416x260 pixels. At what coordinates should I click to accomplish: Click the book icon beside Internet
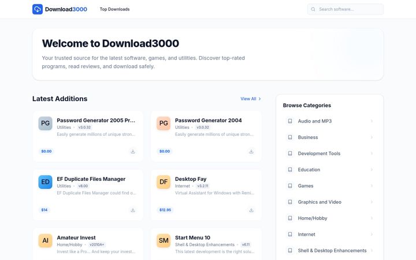click(290, 235)
